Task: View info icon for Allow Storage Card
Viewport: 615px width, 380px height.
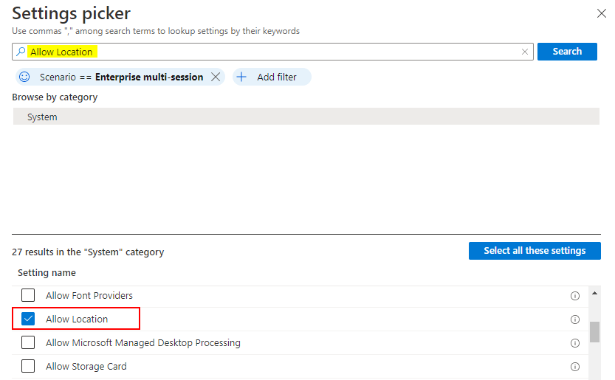Action: [x=574, y=367]
